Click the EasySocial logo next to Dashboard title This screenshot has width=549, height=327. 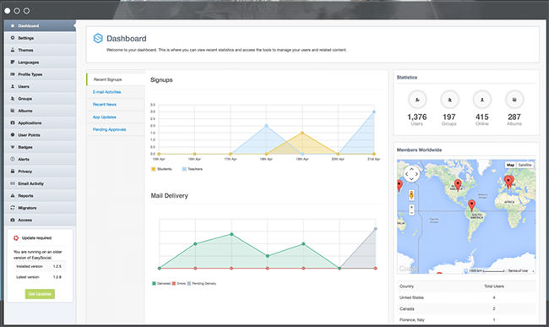(98, 38)
